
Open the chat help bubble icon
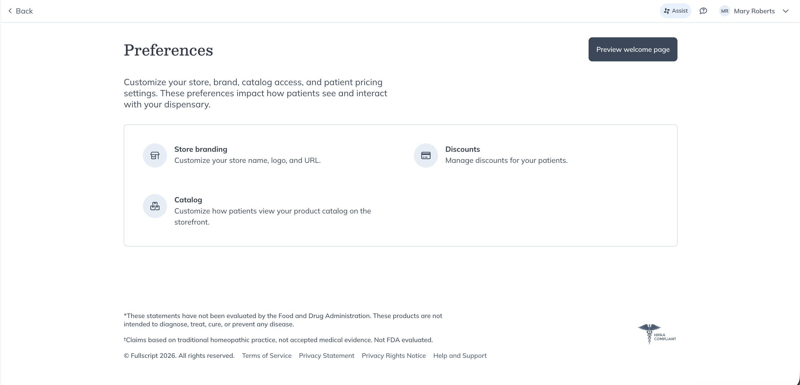(703, 11)
